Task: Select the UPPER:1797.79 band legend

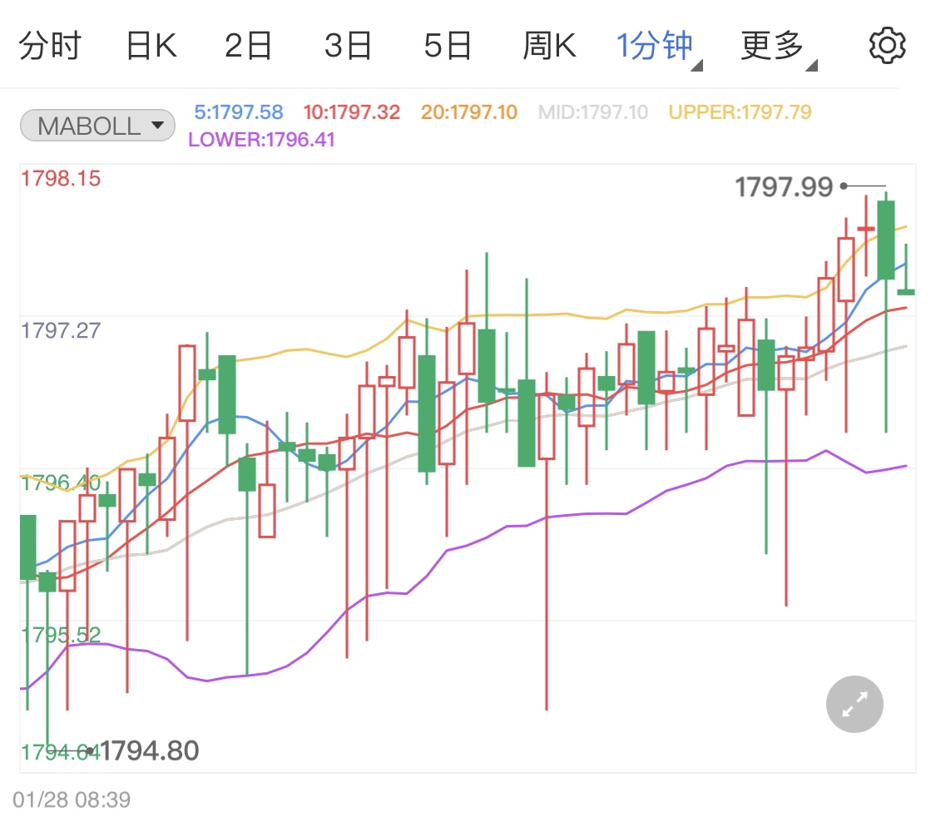Action: 740,112
